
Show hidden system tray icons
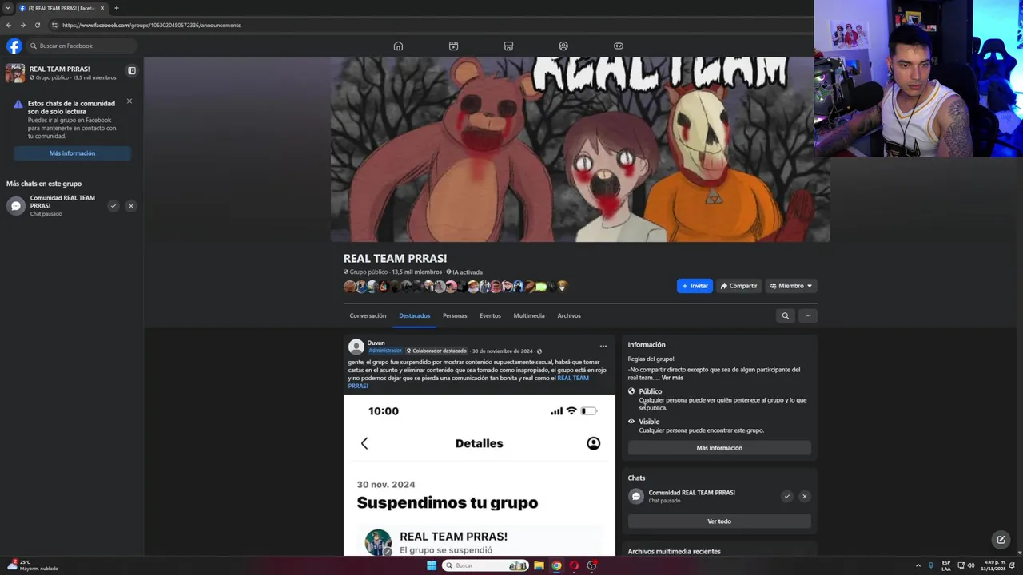pyautogui.click(x=918, y=565)
